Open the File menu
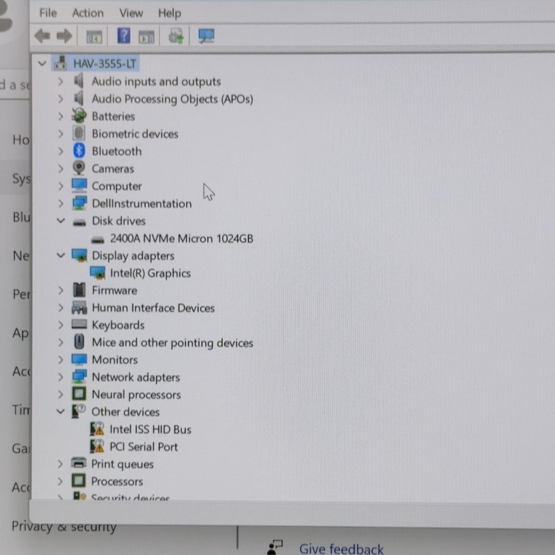 (48, 13)
